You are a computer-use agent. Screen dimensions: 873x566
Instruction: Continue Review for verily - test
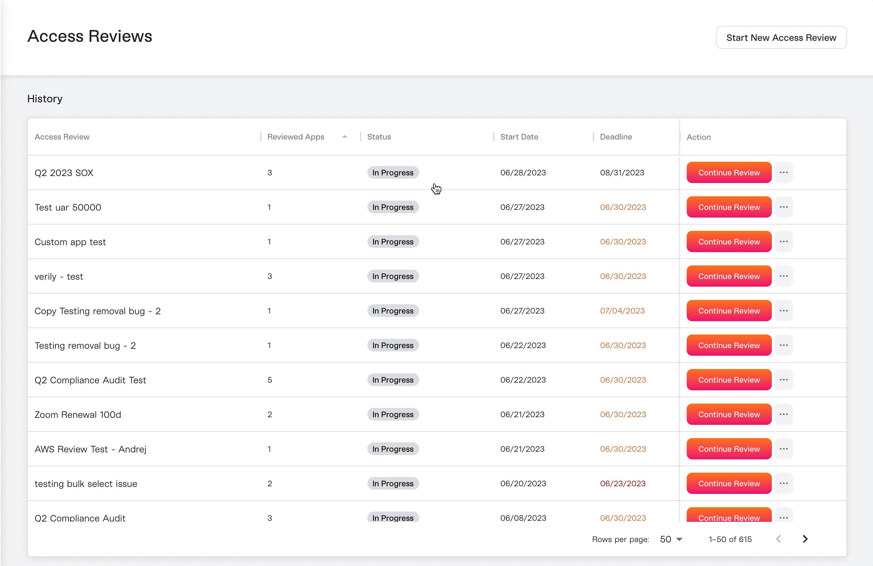pos(729,276)
